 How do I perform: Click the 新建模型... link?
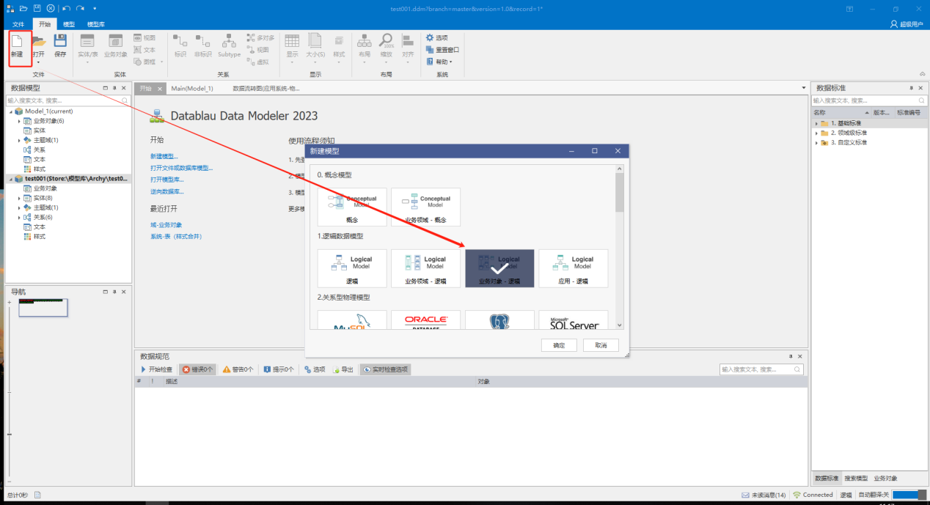[x=164, y=156]
